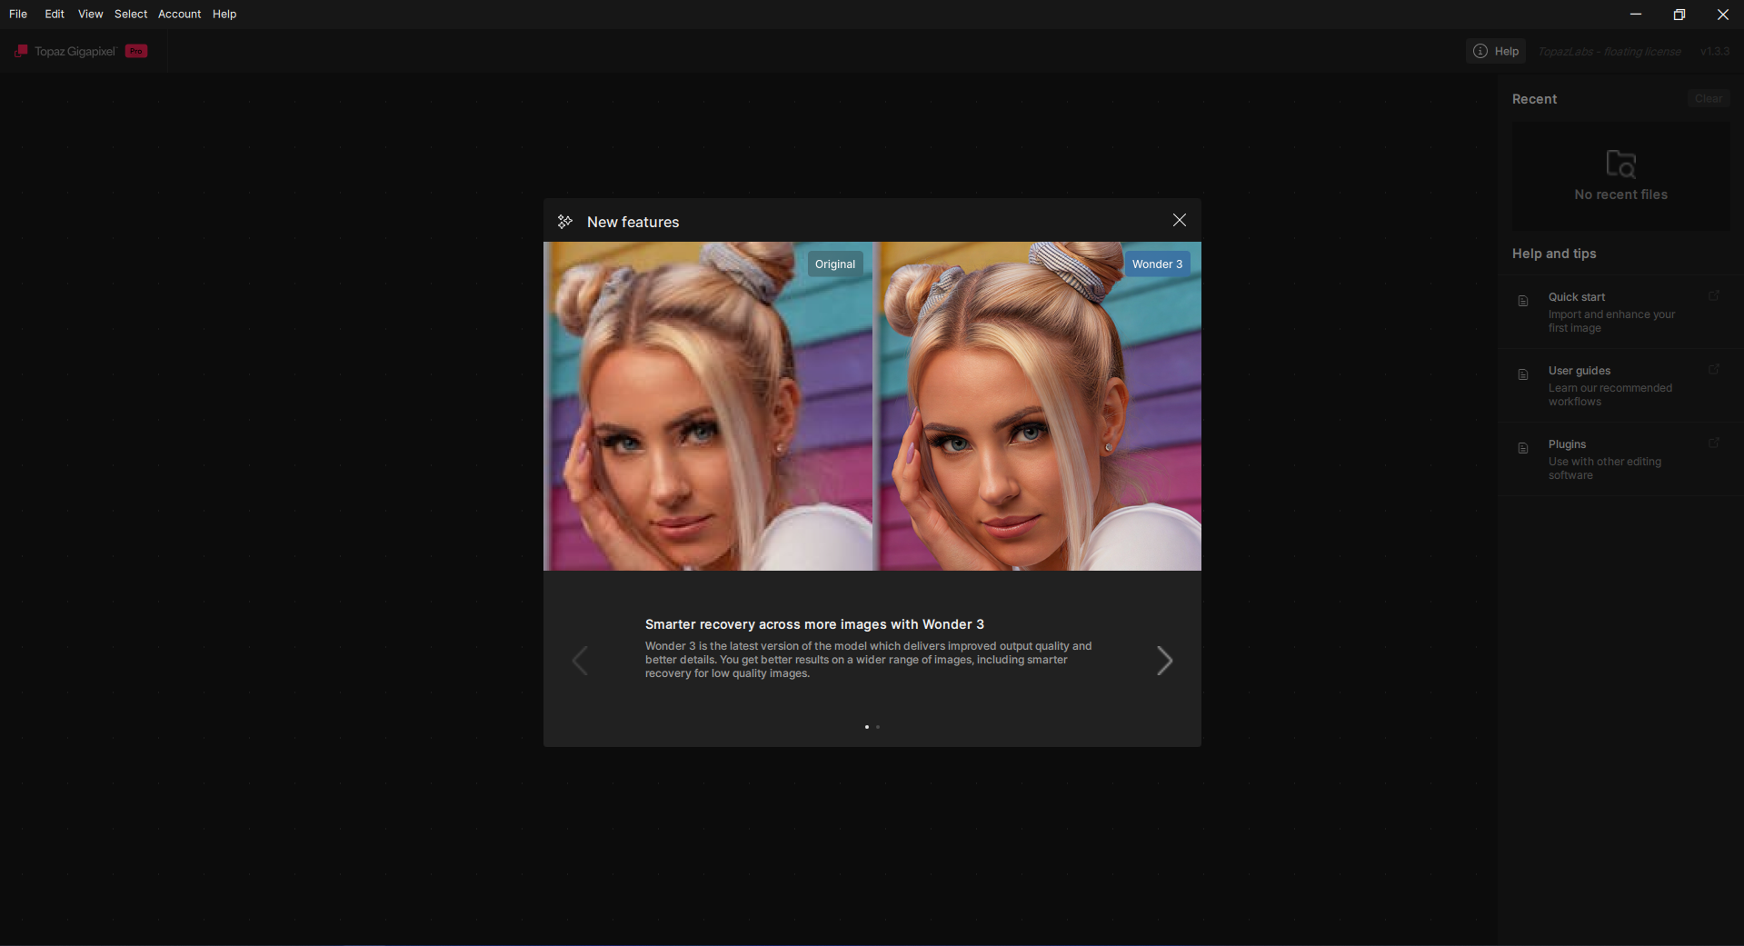Viewport: 1744px width, 946px height.
Task: Click the New features sparkle icon
Action: (x=565, y=222)
